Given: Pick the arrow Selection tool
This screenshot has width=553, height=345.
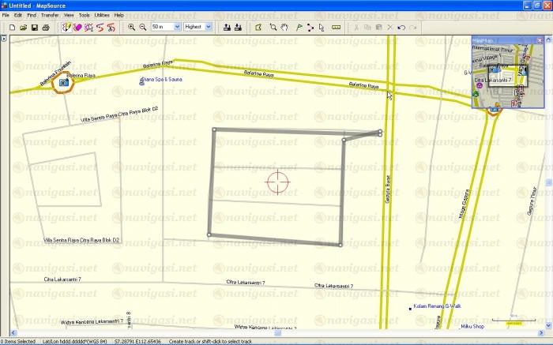Looking at the screenshot, I should 322,27.
